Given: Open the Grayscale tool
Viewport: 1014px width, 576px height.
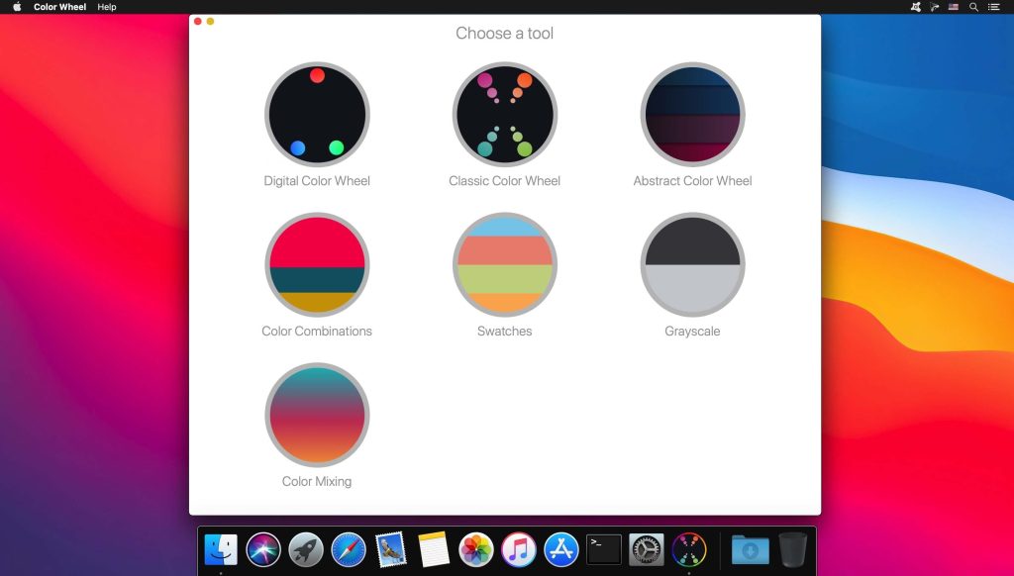Looking at the screenshot, I should pos(693,264).
